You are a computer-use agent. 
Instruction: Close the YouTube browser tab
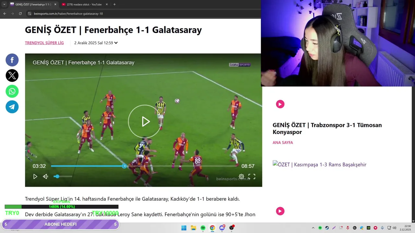(x=106, y=5)
